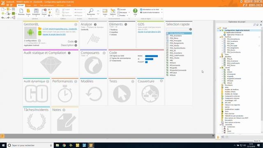263x148 pixels.
Task: Click Ajouter le projet link in GDS card
Action: [x=149, y=32]
